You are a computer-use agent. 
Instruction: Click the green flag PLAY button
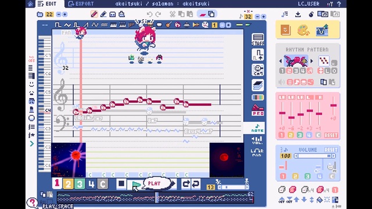click(137, 184)
